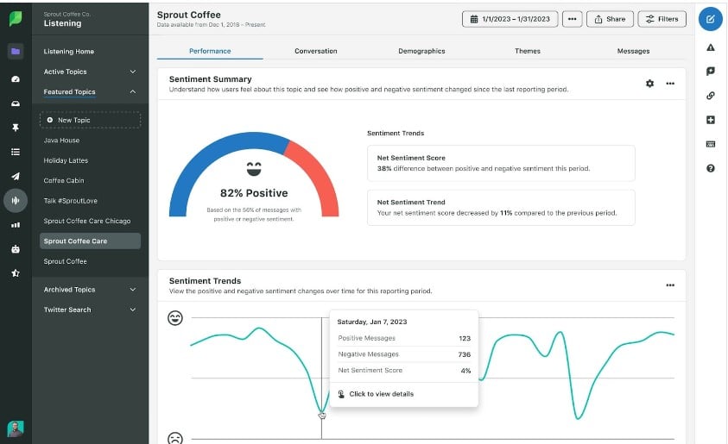Screen dimensions: 728x444
Task: Open the alert triangle icon on right rail
Action: click(711, 47)
